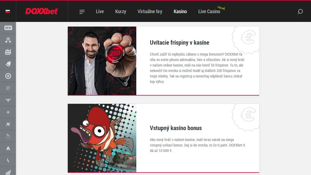Open the NEW games sidebar category
The width and height of the screenshot is (311, 175).
pos(8,28)
